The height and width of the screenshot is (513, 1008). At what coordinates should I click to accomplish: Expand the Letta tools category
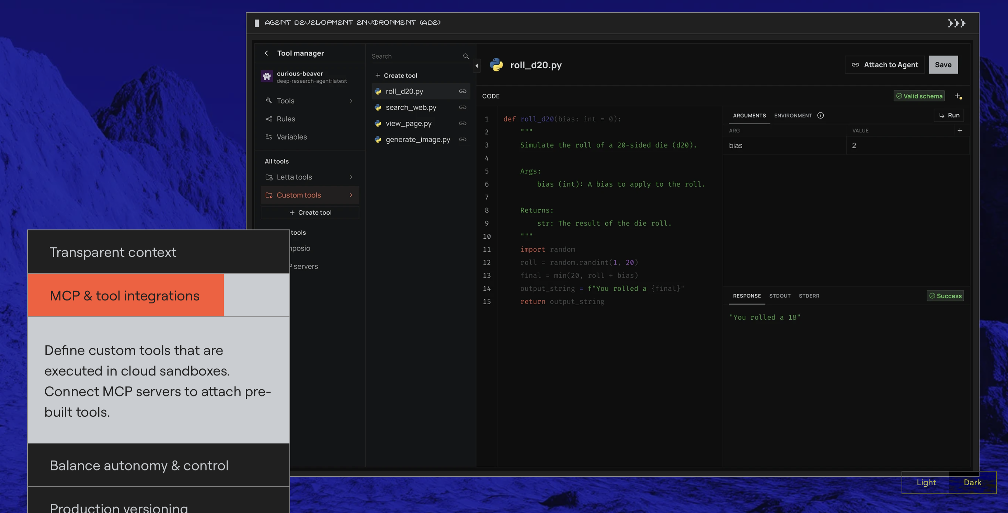click(351, 177)
